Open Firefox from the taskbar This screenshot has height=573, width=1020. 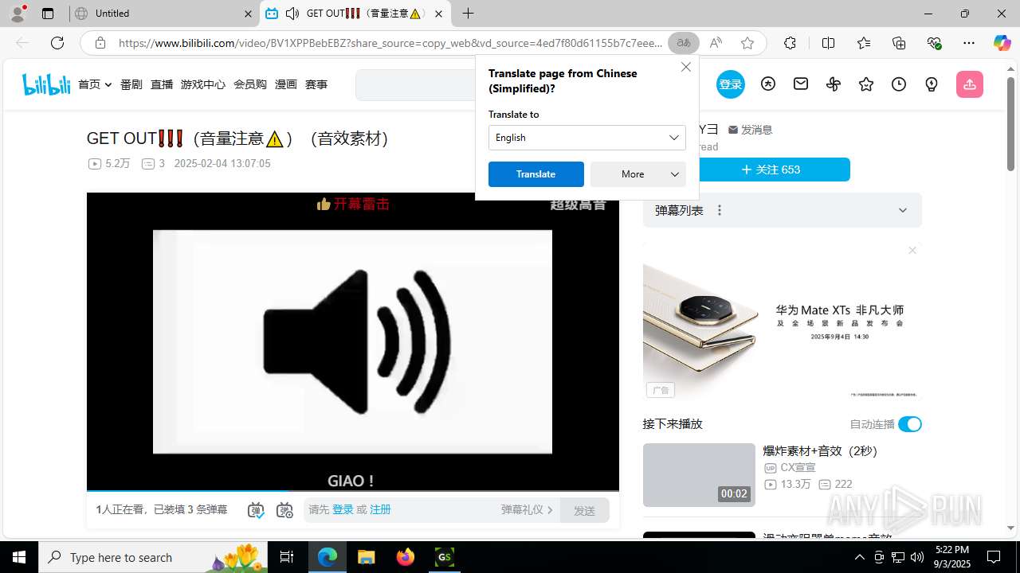(406, 557)
